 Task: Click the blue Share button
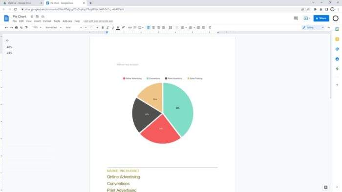point(321,18)
